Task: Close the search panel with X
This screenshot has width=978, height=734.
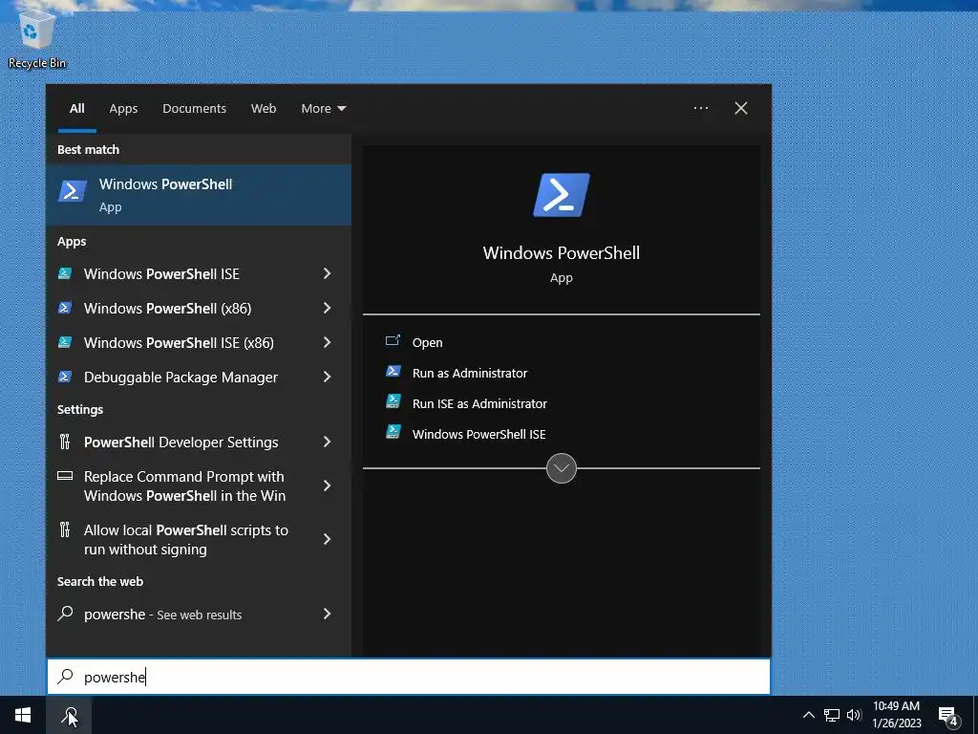Action: [741, 108]
